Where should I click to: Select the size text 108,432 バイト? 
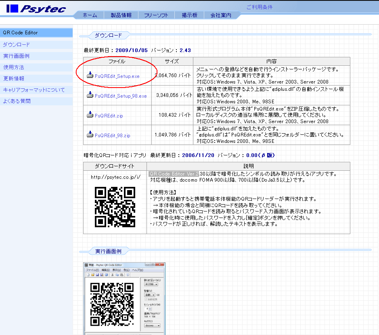tap(175, 115)
